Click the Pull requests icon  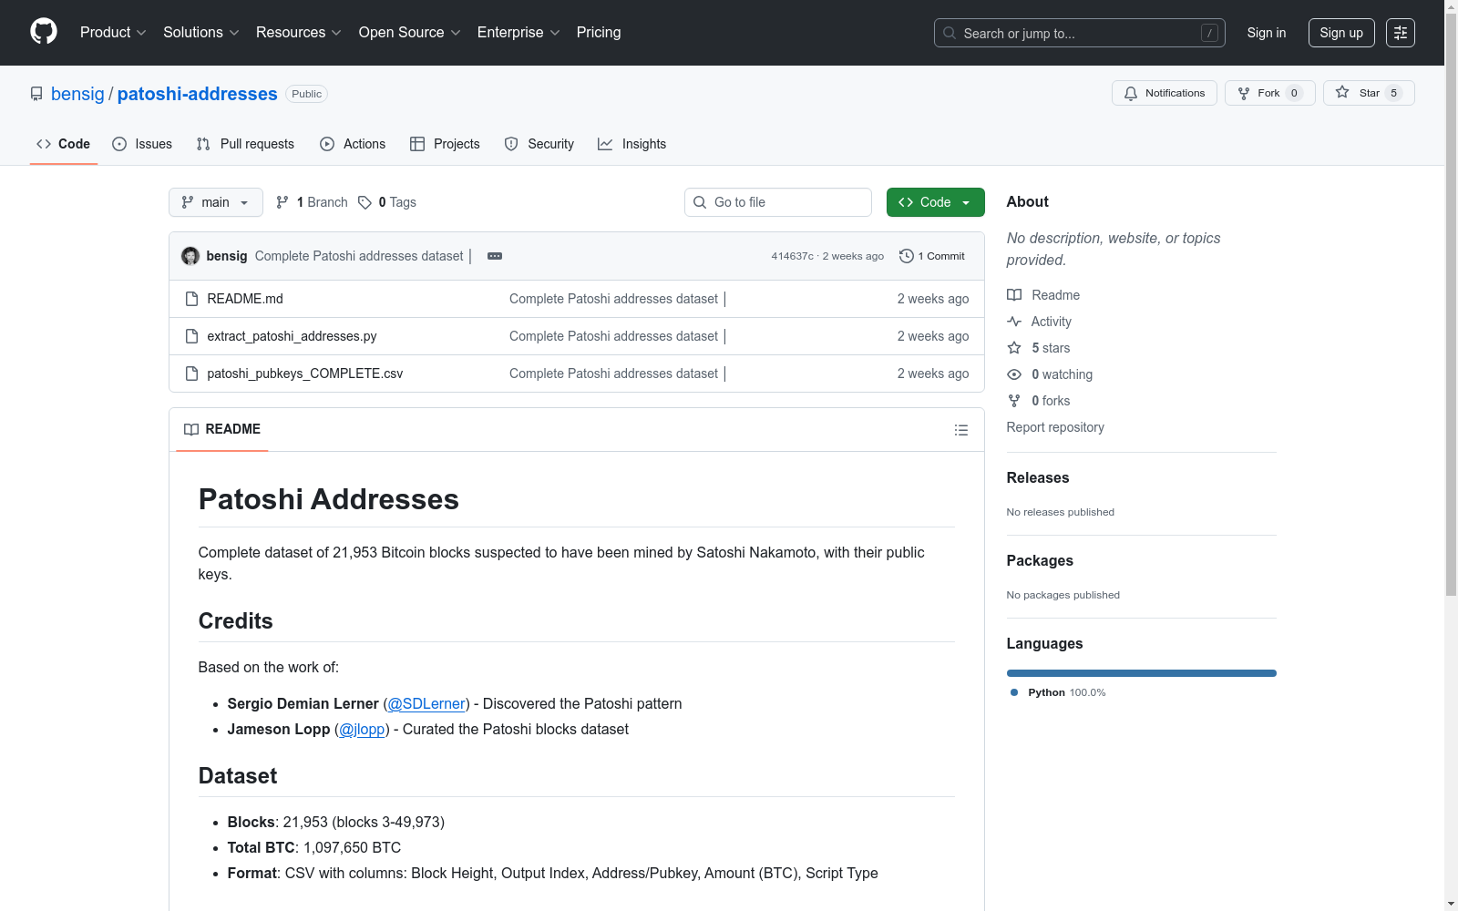click(x=203, y=144)
